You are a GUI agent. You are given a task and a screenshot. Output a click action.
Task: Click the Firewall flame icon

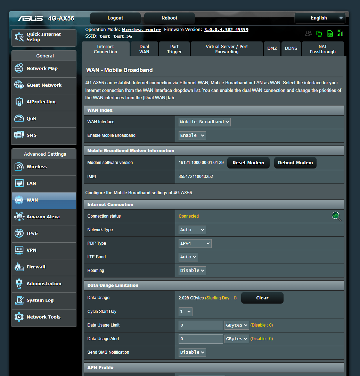[19, 267]
